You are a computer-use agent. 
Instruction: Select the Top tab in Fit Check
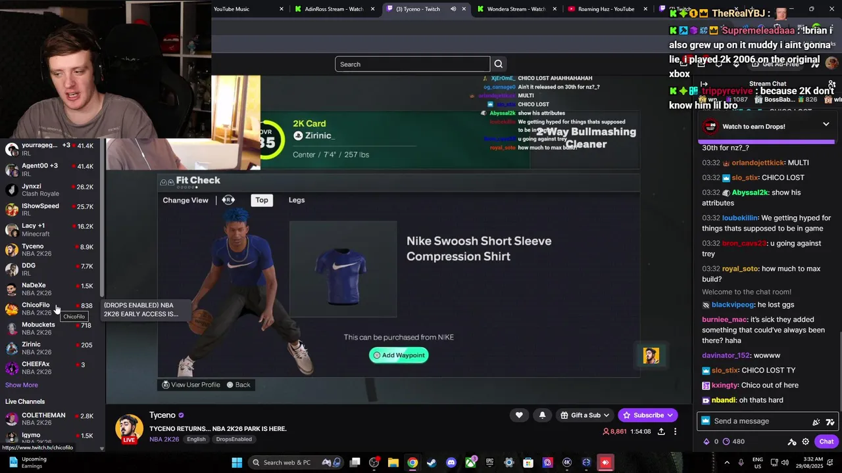[x=262, y=200]
